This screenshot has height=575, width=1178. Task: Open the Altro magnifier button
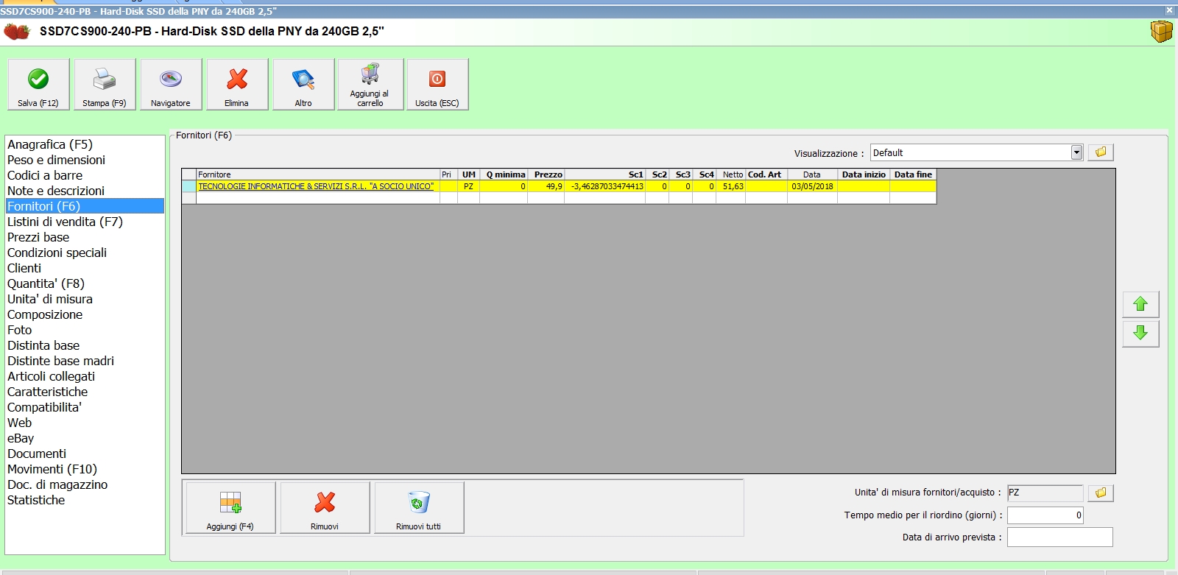click(x=303, y=85)
